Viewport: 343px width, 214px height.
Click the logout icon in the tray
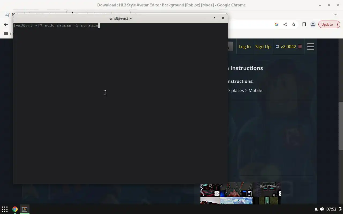pos(340,209)
